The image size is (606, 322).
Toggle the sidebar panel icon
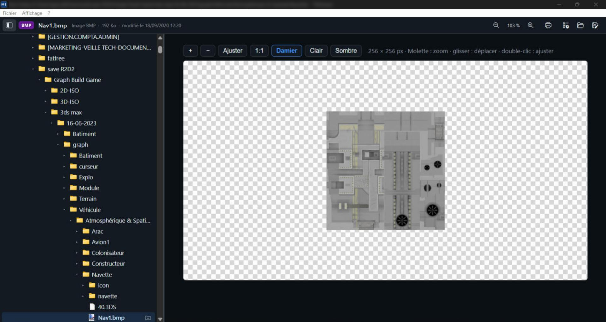pos(9,25)
